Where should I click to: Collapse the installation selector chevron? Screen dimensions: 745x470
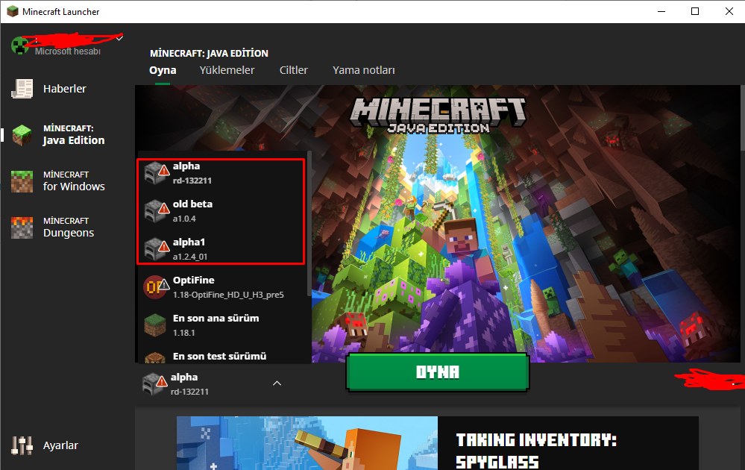coord(277,383)
